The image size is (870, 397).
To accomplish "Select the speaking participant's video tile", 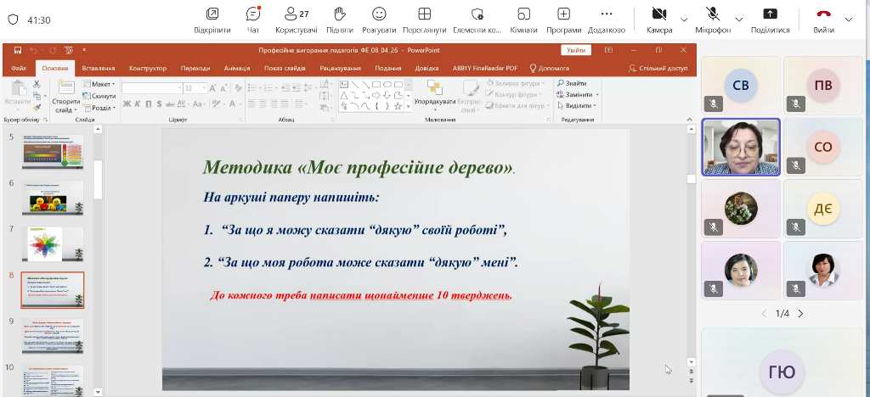I will click(740, 146).
